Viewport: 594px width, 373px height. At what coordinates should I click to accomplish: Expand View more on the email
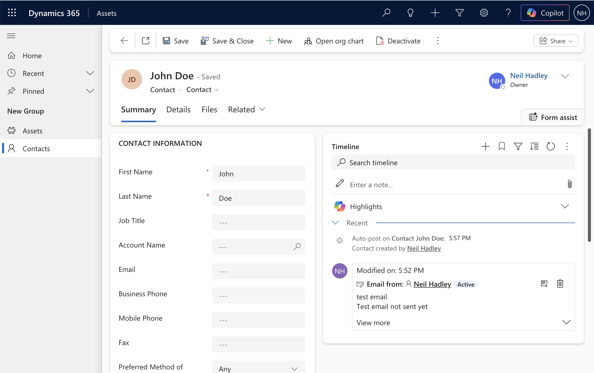(x=463, y=323)
